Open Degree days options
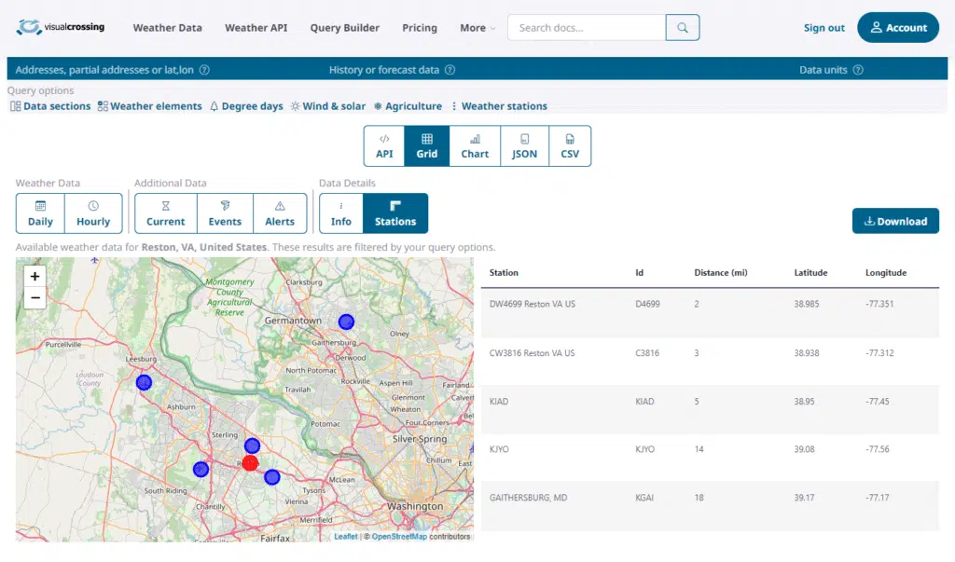This screenshot has width=955, height=562. click(246, 106)
